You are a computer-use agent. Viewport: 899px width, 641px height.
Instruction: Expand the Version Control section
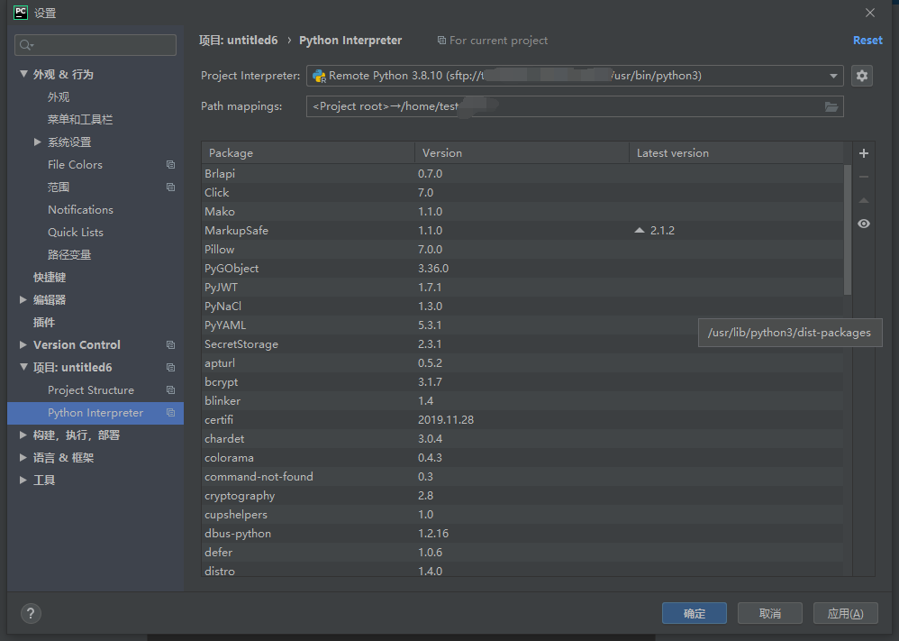[23, 345]
